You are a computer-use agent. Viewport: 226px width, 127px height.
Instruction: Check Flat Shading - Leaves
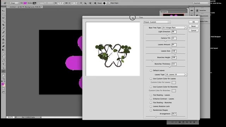151,95
